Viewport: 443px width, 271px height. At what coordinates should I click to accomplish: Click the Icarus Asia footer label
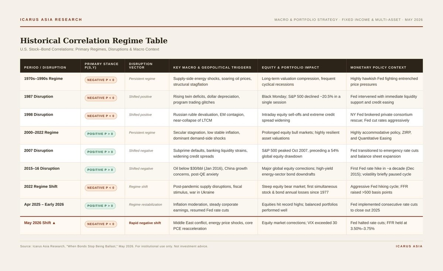409,246
